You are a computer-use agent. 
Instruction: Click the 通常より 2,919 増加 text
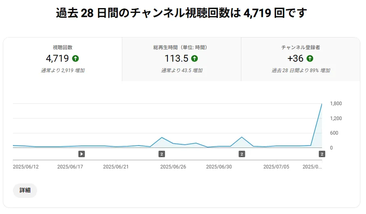[63, 71]
